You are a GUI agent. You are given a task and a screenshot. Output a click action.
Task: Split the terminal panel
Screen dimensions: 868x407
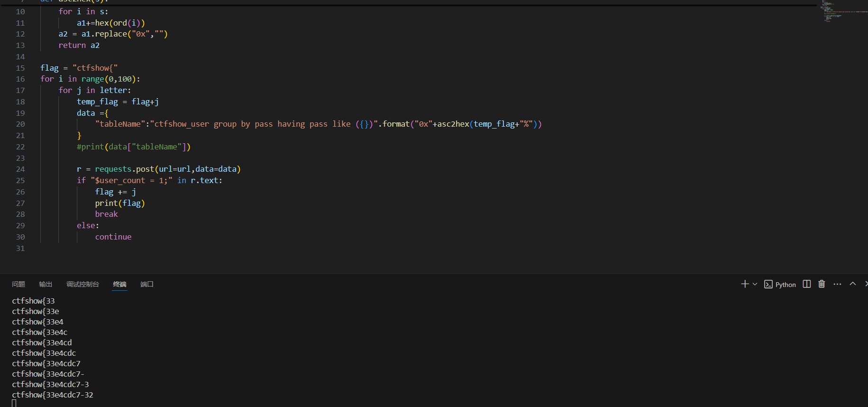click(x=807, y=284)
